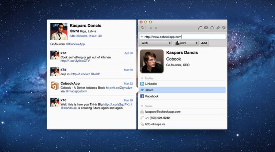Click the Facebook logo icon
This screenshot has width=275, height=152.
(x=142, y=96)
